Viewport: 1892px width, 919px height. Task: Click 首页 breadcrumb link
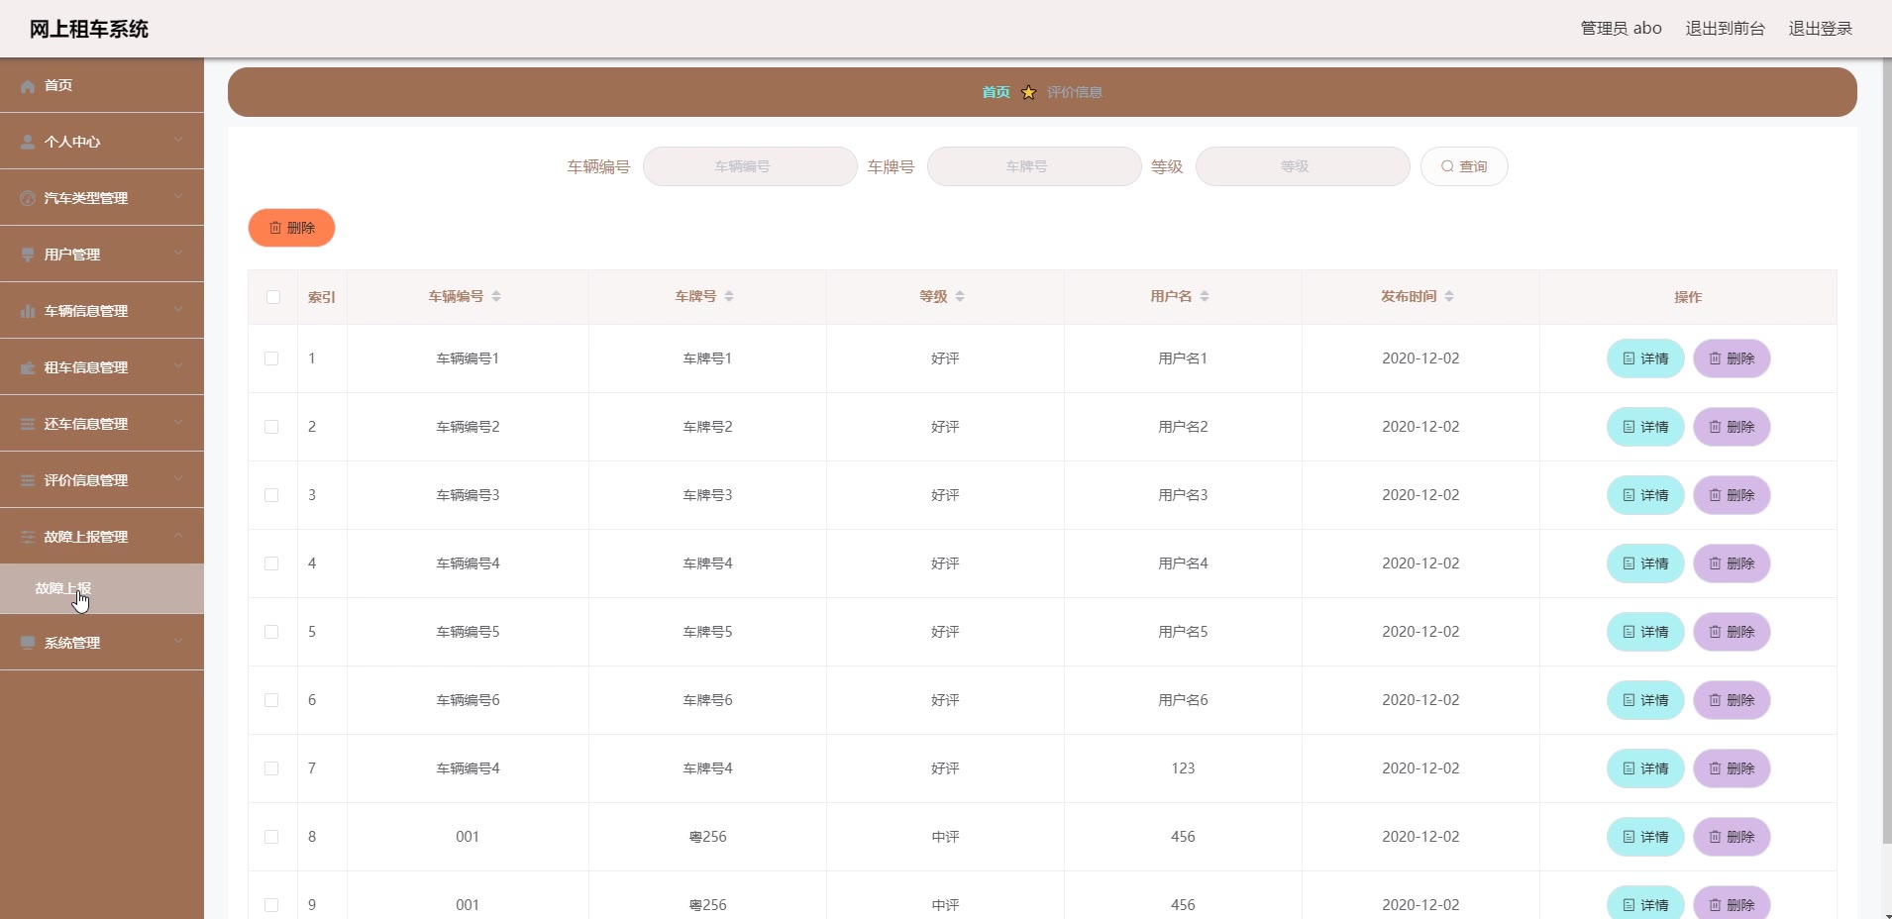point(996,92)
